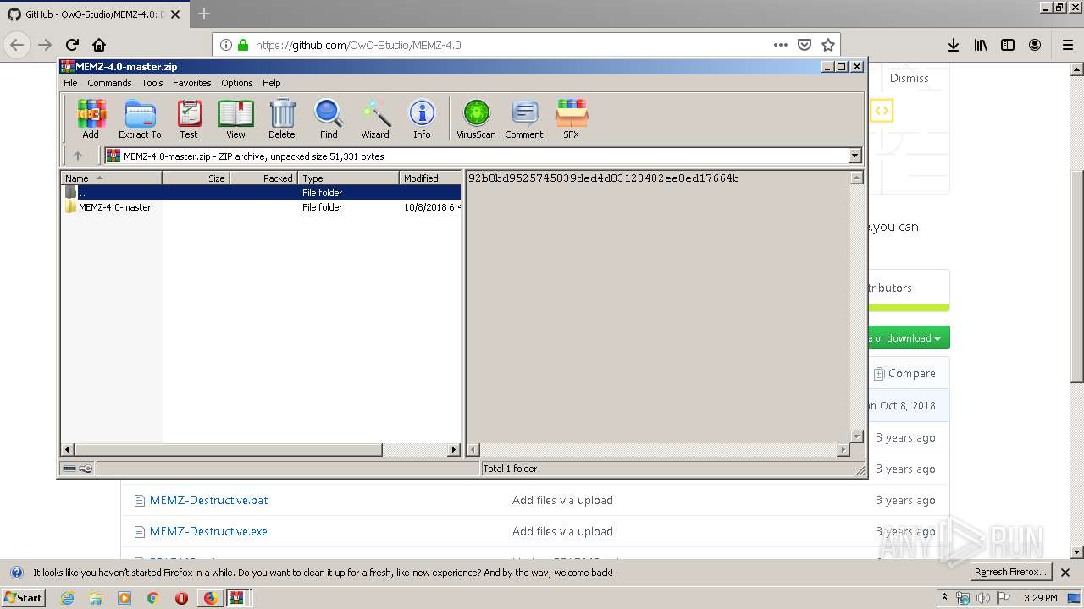This screenshot has height=609, width=1084.
Task: Open the Favorites menu
Action: click(x=192, y=83)
